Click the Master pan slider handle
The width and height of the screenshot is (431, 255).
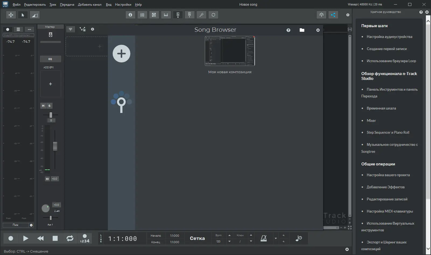tap(51, 115)
